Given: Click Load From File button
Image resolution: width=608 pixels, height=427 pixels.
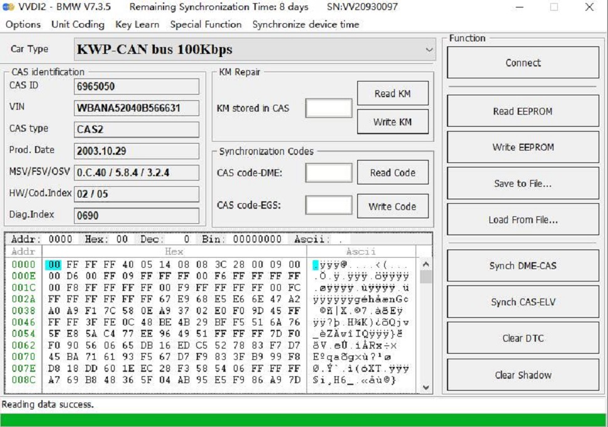Looking at the screenshot, I should (522, 220).
